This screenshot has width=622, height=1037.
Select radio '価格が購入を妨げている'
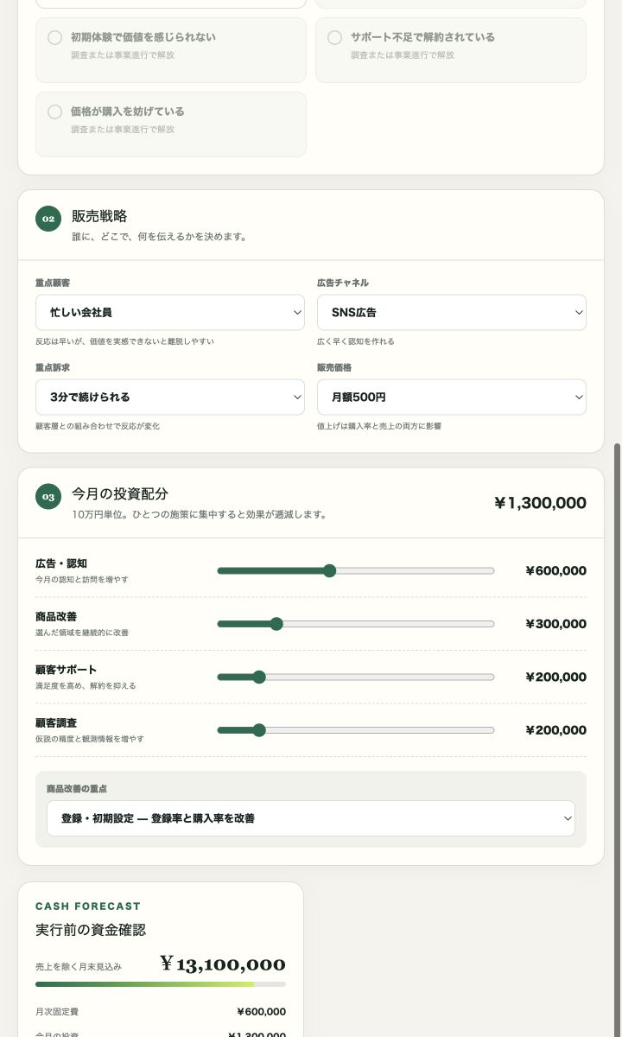click(54, 111)
